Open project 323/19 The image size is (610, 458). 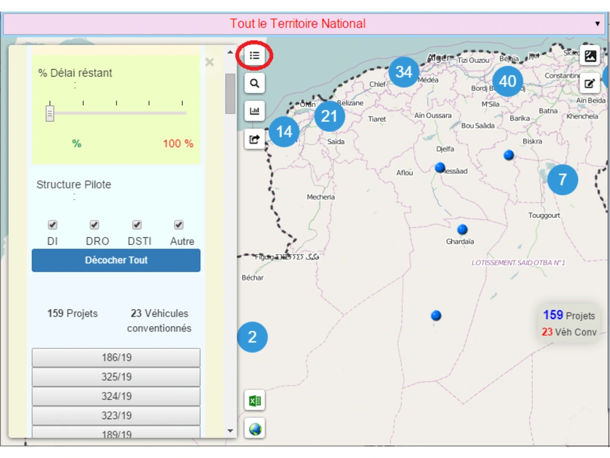[x=116, y=415]
